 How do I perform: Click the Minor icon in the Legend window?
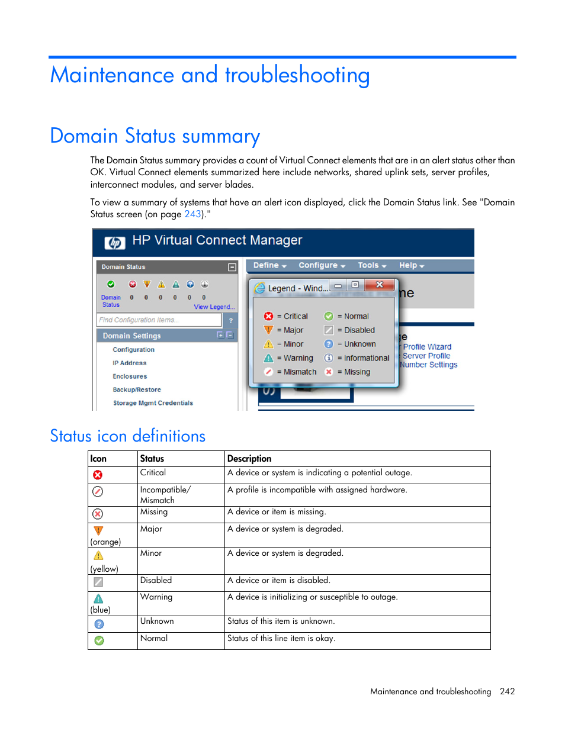click(268, 344)
